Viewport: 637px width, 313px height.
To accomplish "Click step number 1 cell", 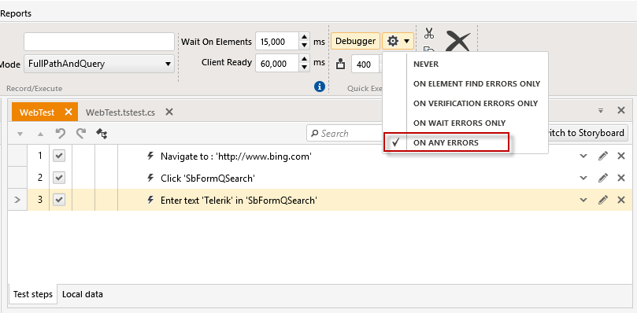I will 39,156.
